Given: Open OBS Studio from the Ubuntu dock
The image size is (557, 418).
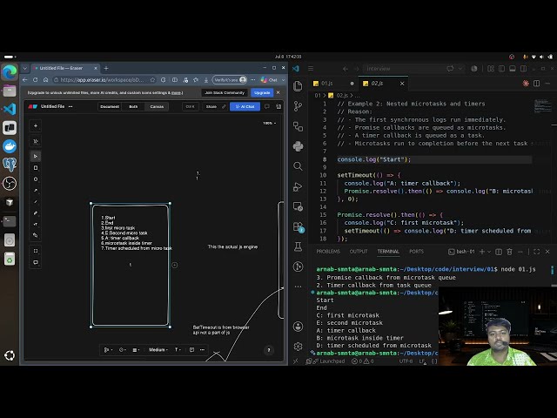Looking at the screenshot, I should click(10, 183).
